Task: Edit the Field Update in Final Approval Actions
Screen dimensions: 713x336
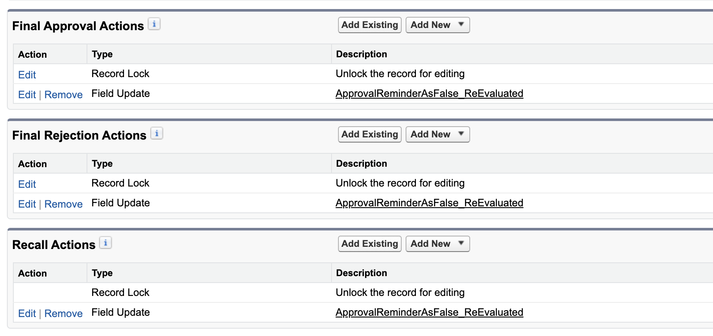Action: [27, 94]
